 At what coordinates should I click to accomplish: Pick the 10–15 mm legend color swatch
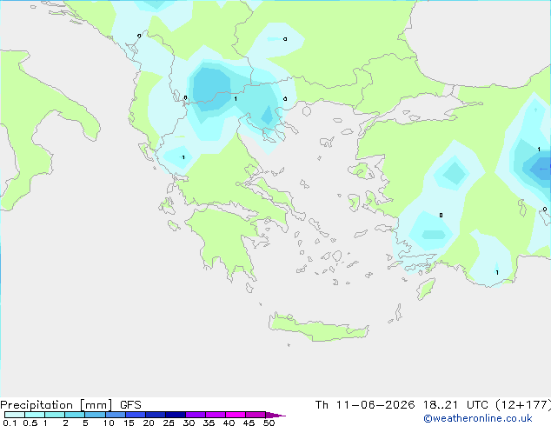[x=115, y=415]
